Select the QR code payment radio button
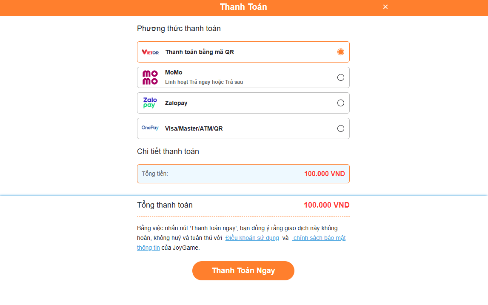 tap(341, 52)
